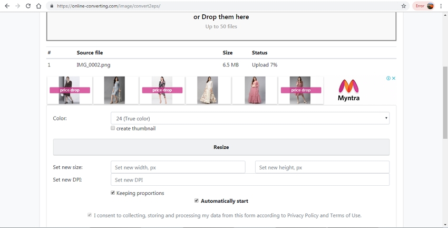
Task: Click the padlock site security icon
Action: click(51, 6)
